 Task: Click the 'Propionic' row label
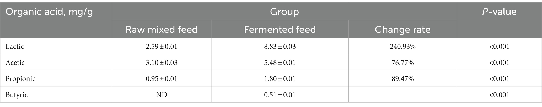tap(20, 79)
